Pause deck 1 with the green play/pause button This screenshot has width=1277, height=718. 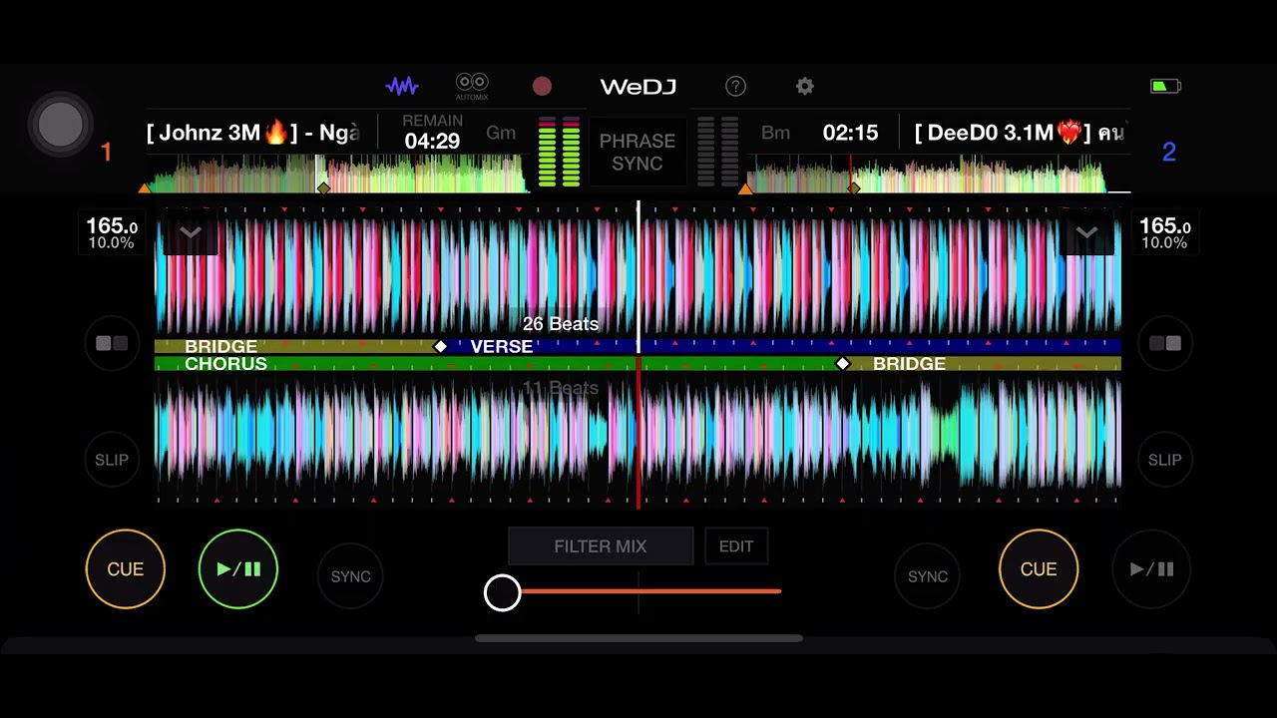(238, 569)
